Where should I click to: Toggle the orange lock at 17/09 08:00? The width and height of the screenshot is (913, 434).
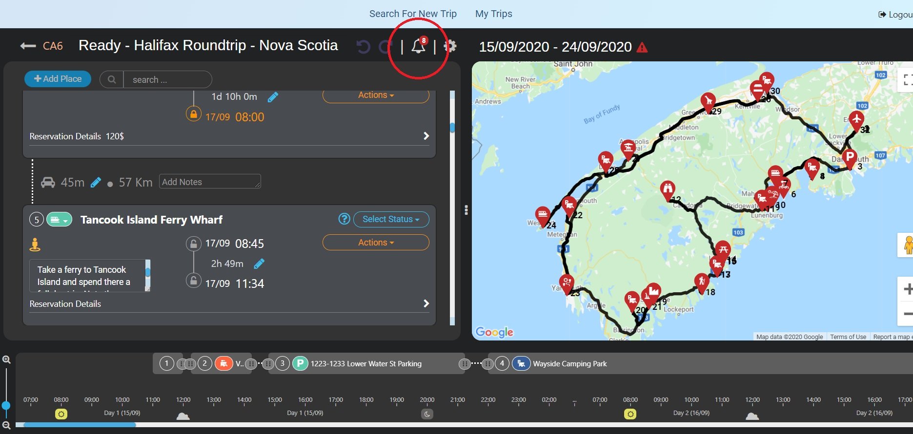point(194,114)
